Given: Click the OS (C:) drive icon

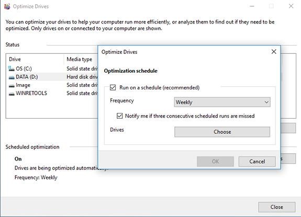Looking at the screenshot, I should 12,68.
